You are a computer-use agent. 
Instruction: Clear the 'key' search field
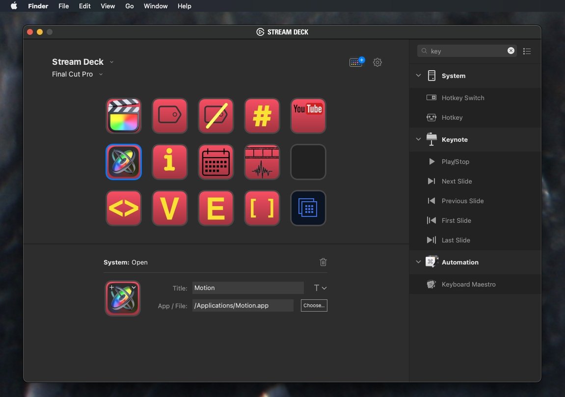[511, 51]
